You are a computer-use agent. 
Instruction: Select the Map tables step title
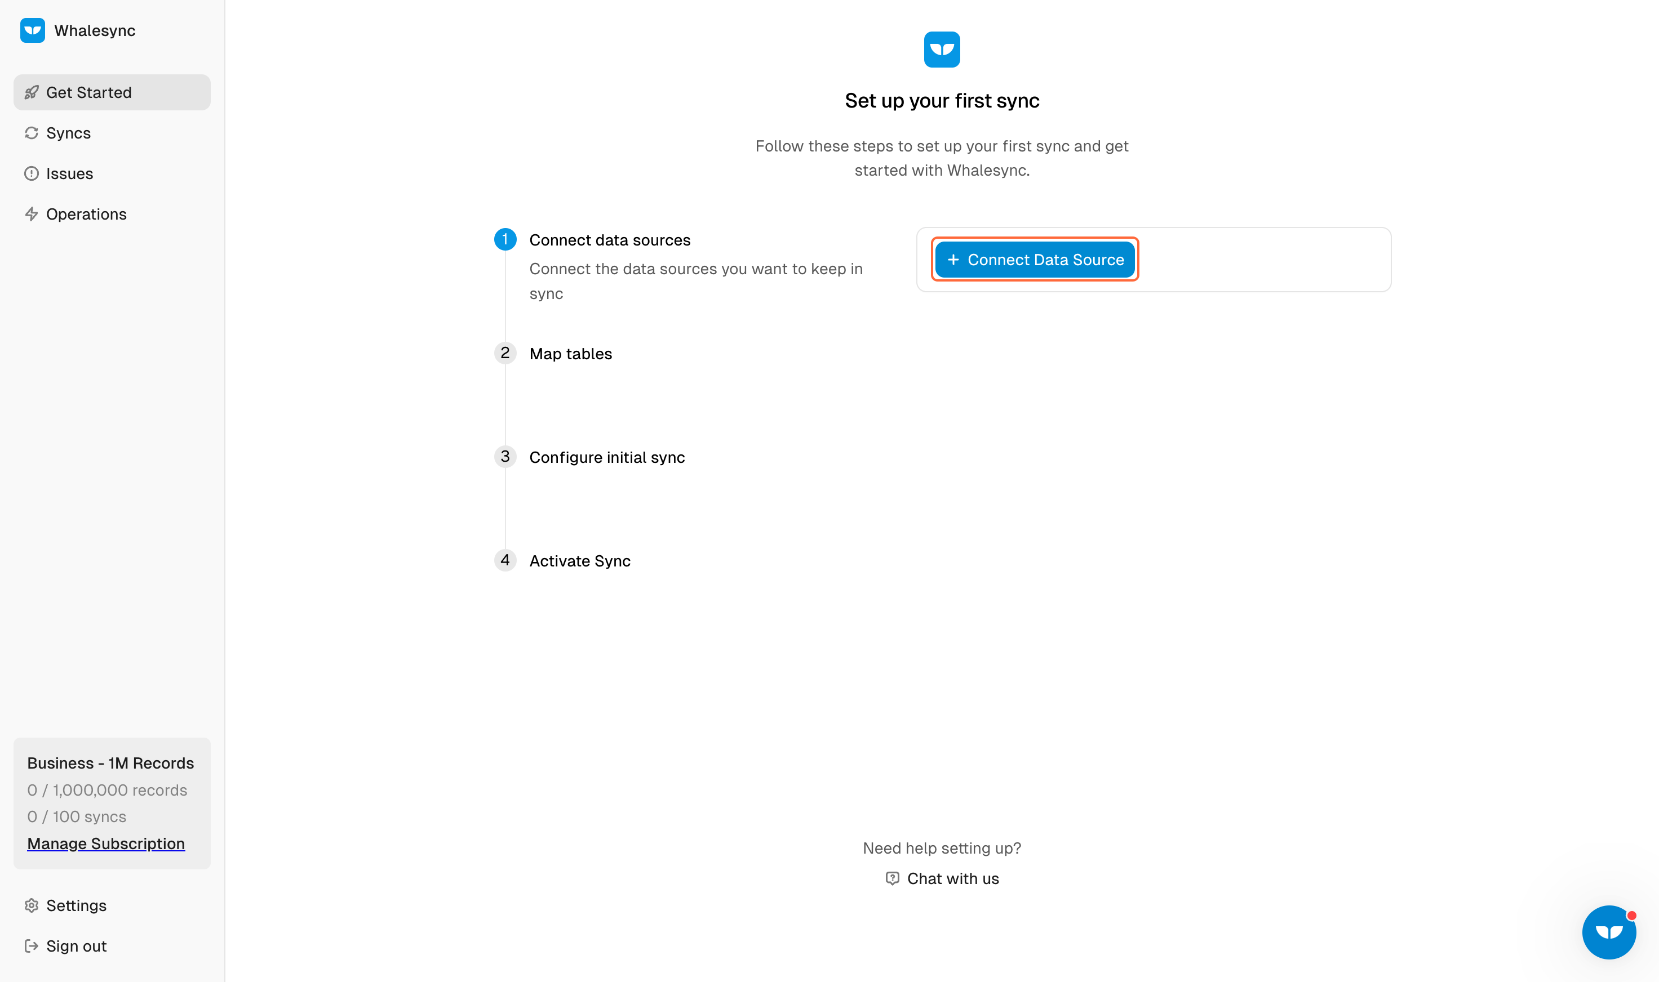point(570,354)
